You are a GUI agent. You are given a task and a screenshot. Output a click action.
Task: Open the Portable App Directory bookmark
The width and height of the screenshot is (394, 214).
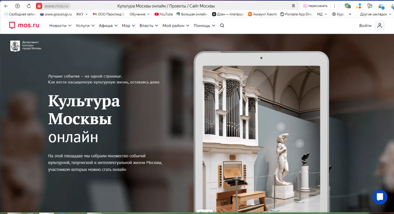[296, 14]
